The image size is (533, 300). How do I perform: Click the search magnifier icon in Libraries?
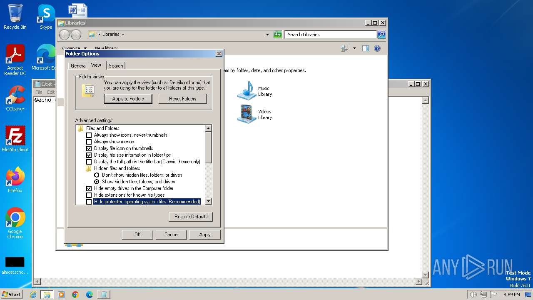pyautogui.click(x=381, y=35)
